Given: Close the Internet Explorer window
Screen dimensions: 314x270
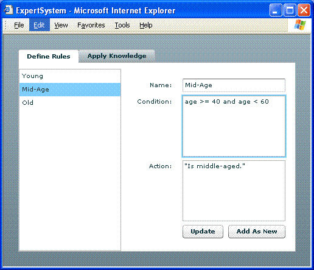Looking at the screenshot, I should click(x=304, y=10).
